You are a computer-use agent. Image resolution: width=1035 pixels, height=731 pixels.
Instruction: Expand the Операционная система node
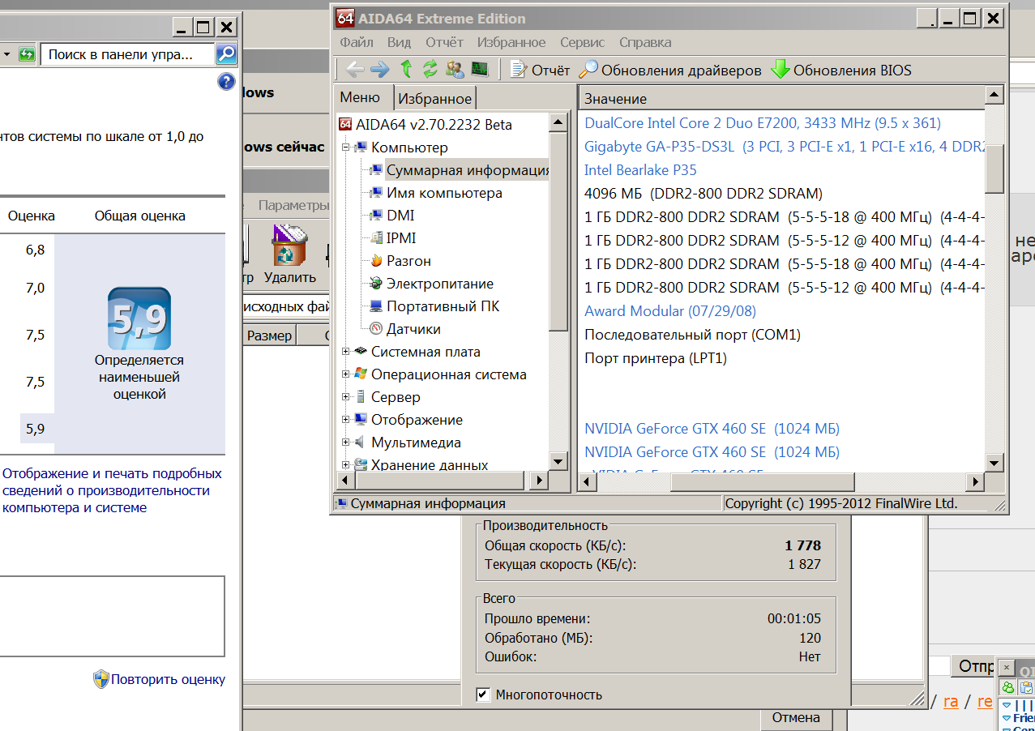(346, 374)
